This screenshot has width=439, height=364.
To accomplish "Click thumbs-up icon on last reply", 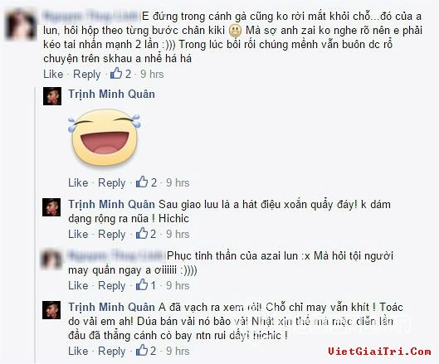I will click(142, 350).
